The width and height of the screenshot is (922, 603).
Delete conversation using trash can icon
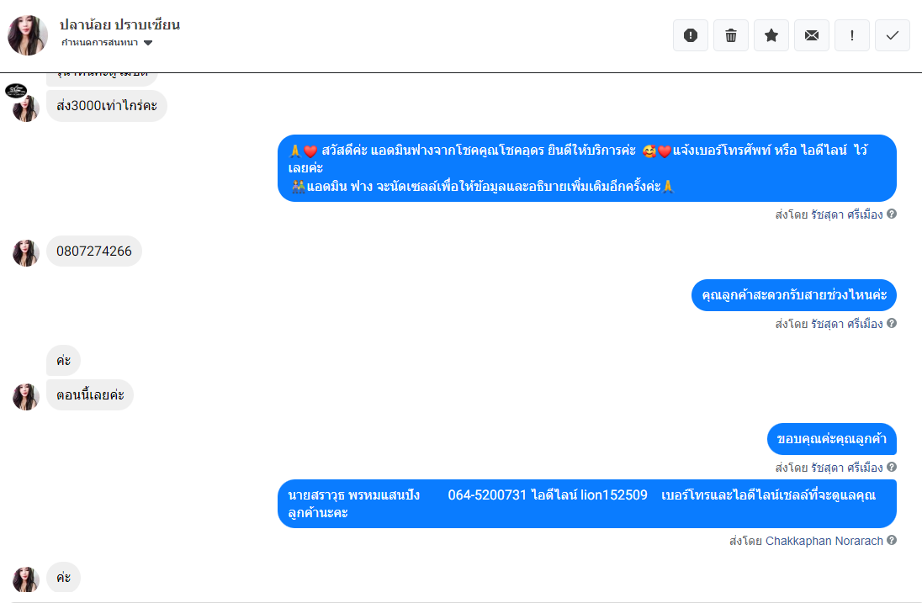click(731, 35)
